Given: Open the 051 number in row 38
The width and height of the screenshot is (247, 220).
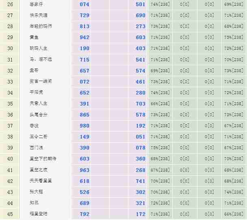Looking at the screenshot, I should pos(140,137).
